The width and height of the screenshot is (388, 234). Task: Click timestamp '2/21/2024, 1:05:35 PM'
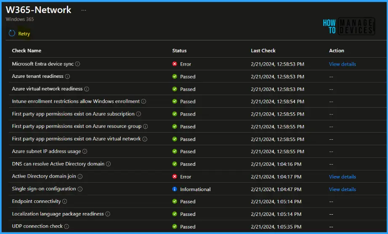pos(276,226)
